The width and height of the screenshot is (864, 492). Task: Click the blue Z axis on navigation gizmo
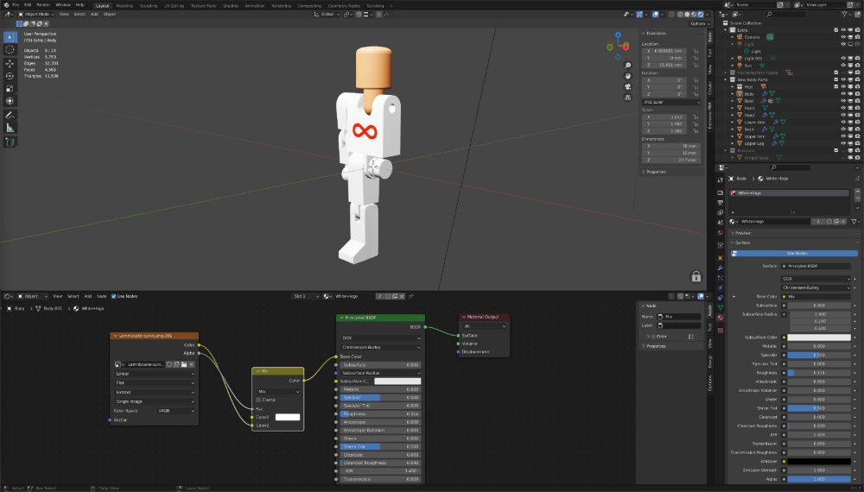619,35
